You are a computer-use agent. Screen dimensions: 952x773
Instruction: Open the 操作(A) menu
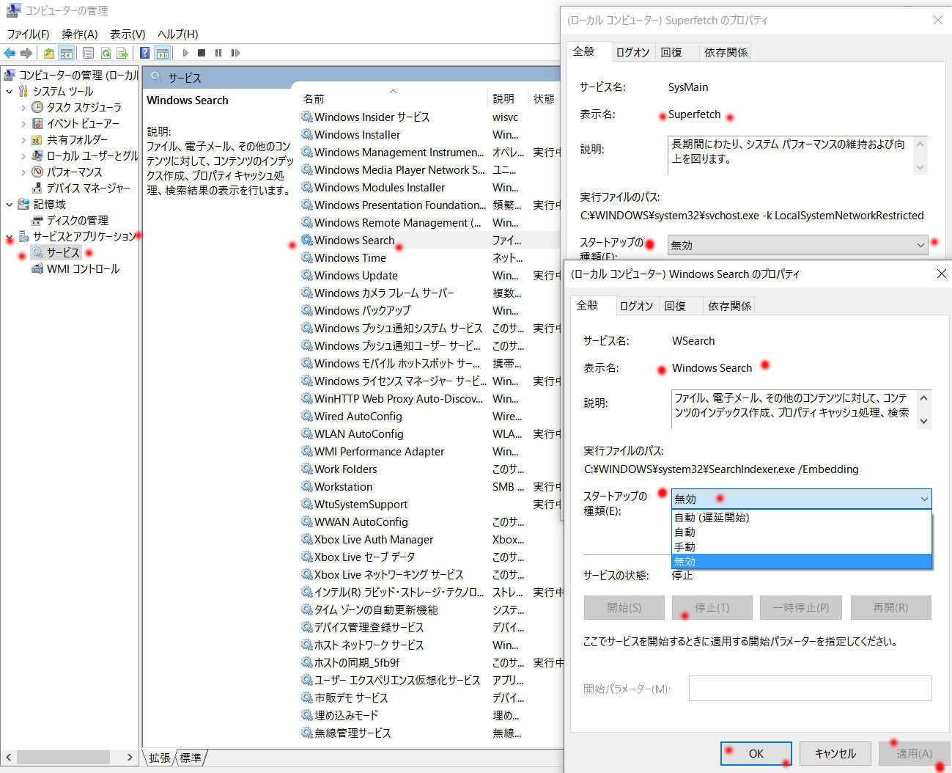pyautogui.click(x=79, y=34)
